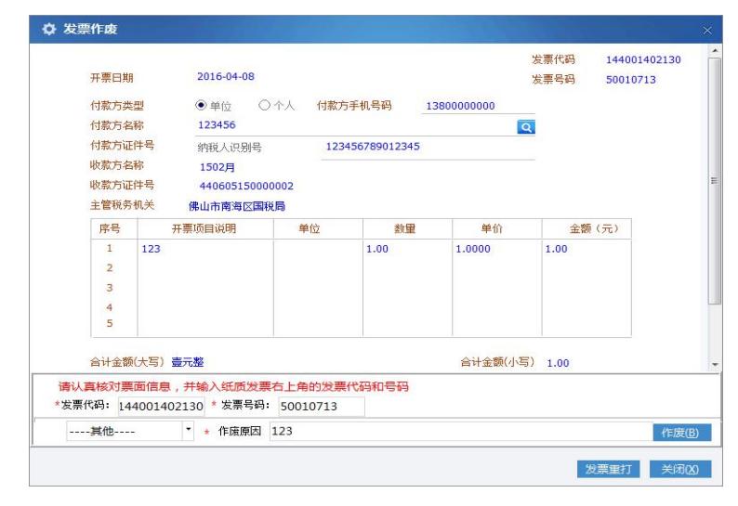Click the 发票代码 input field with 144001402130
Image resolution: width=738 pixels, height=506 pixels.
point(161,407)
